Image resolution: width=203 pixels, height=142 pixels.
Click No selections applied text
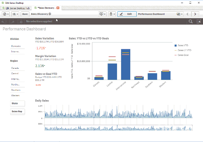point(39,22)
